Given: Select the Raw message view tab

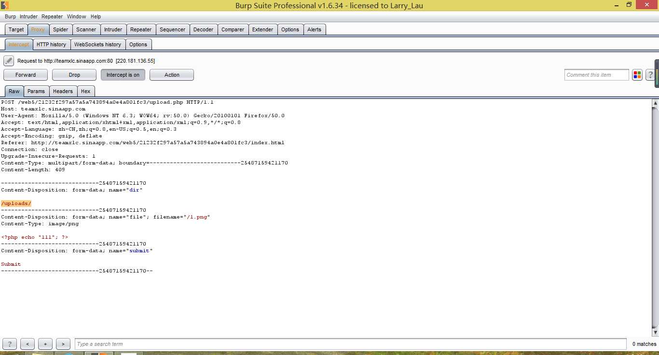Looking at the screenshot, I should [14, 91].
